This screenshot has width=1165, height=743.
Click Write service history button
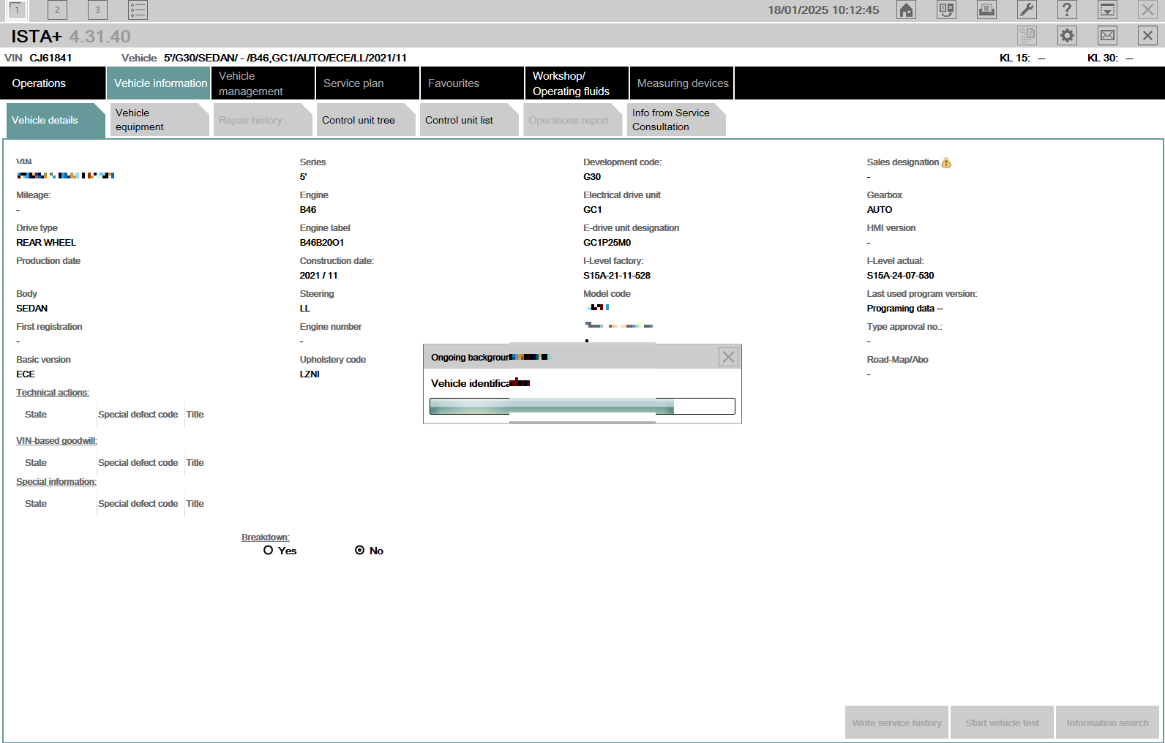(896, 723)
